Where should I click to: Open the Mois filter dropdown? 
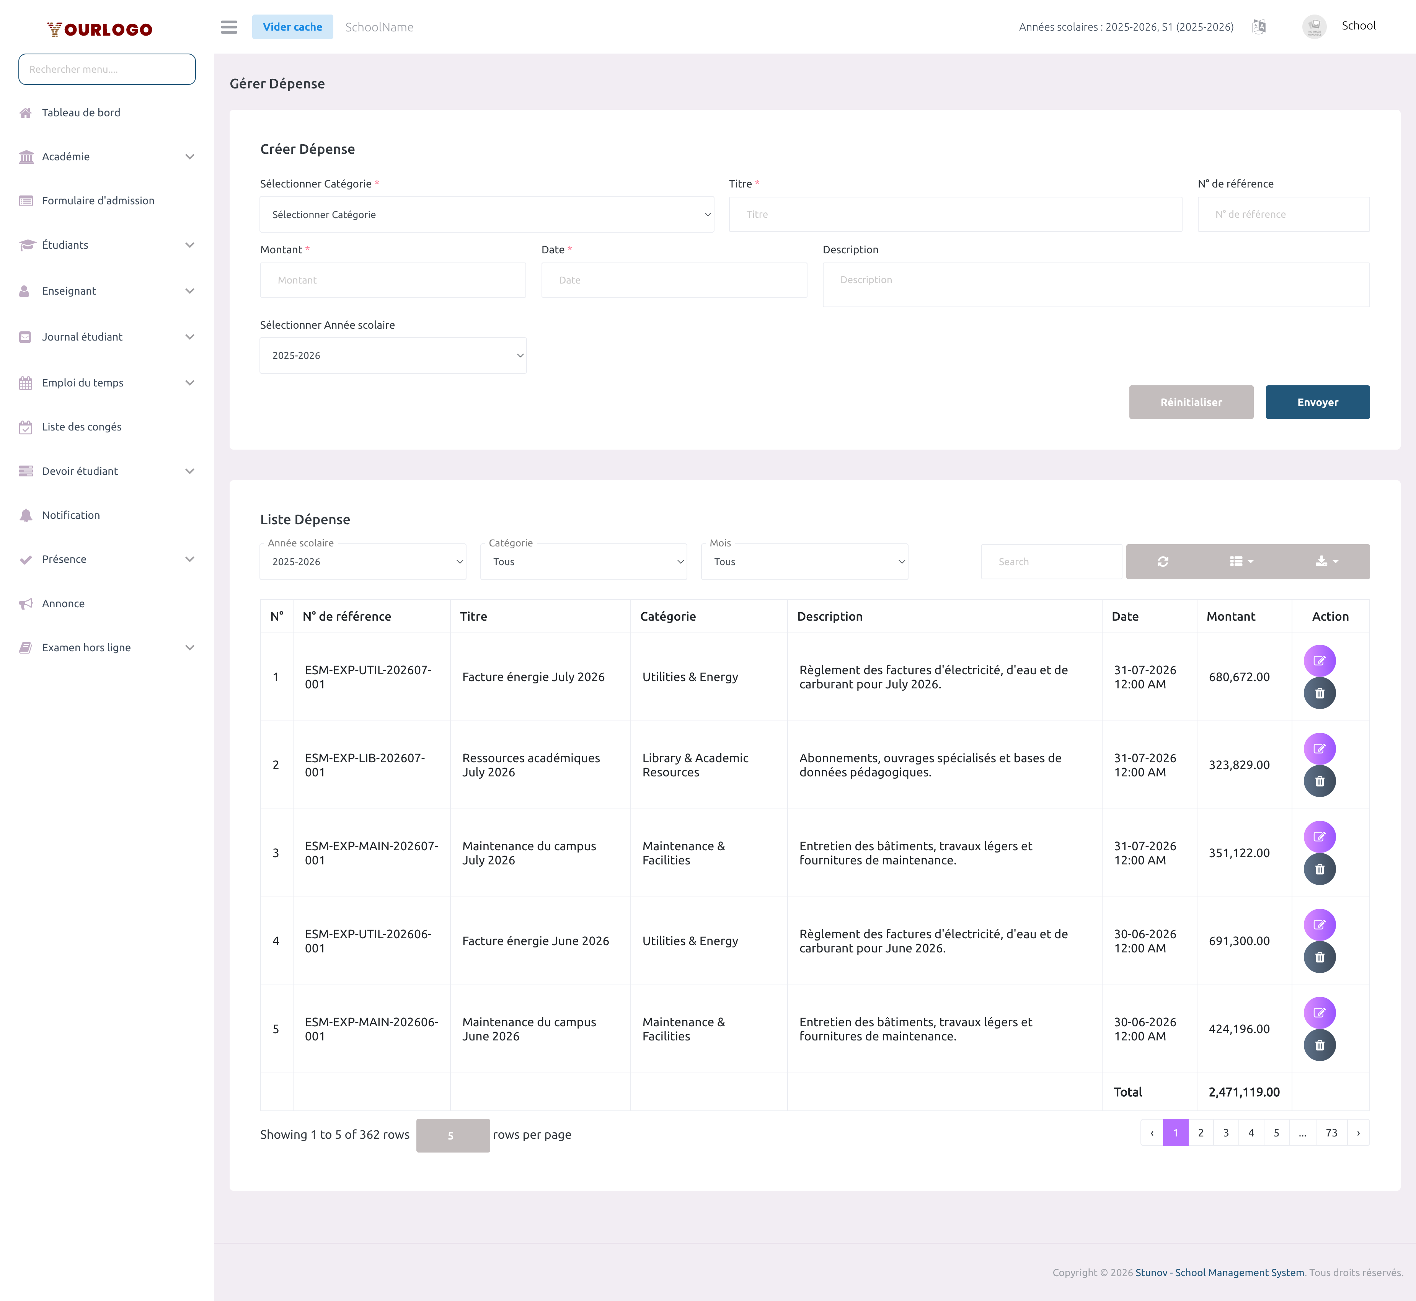click(x=804, y=562)
